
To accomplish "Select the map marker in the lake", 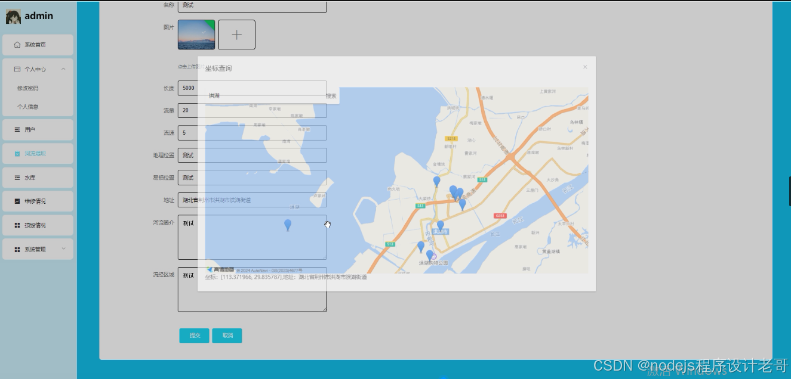I will click(288, 225).
